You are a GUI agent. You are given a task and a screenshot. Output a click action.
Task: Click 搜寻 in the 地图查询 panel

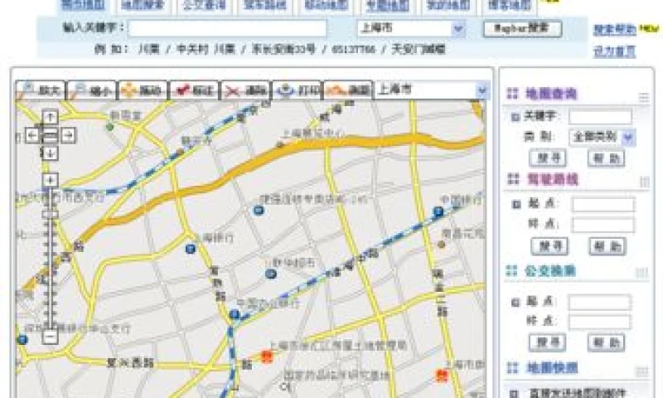548,158
